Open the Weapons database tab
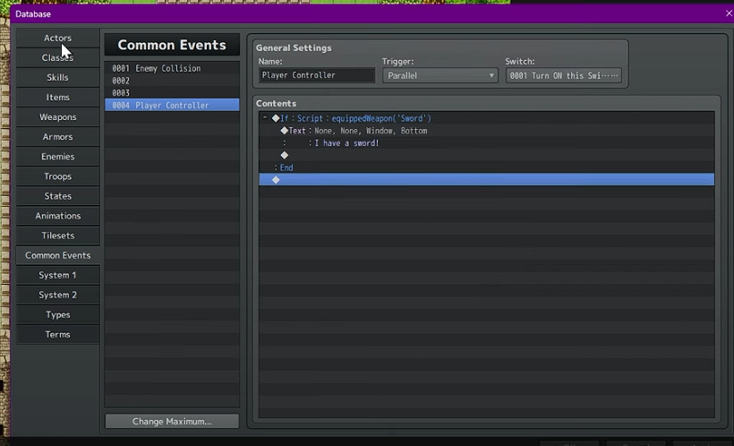 pyautogui.click(x=57, y=117)
